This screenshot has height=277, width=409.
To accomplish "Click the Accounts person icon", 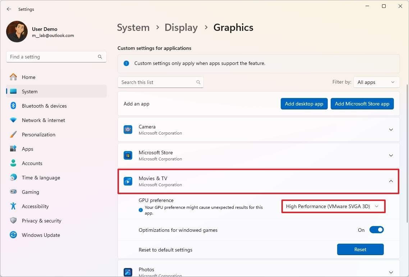I will pyautogui.click(x=13, y=163).
